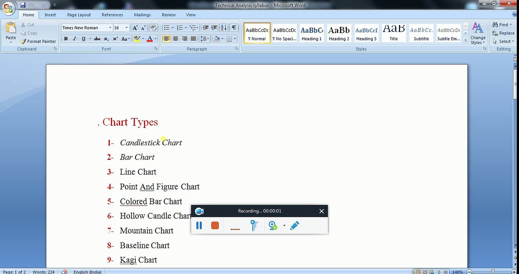
Task: Open the Insert ribbon tab
Action: (x=50, y=15)
